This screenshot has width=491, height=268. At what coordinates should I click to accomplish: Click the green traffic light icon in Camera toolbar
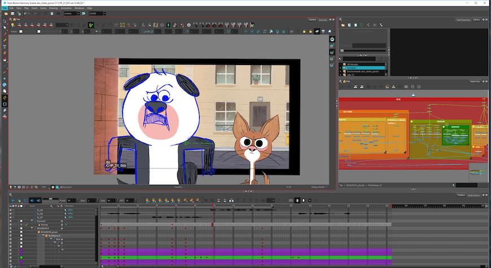168,25
